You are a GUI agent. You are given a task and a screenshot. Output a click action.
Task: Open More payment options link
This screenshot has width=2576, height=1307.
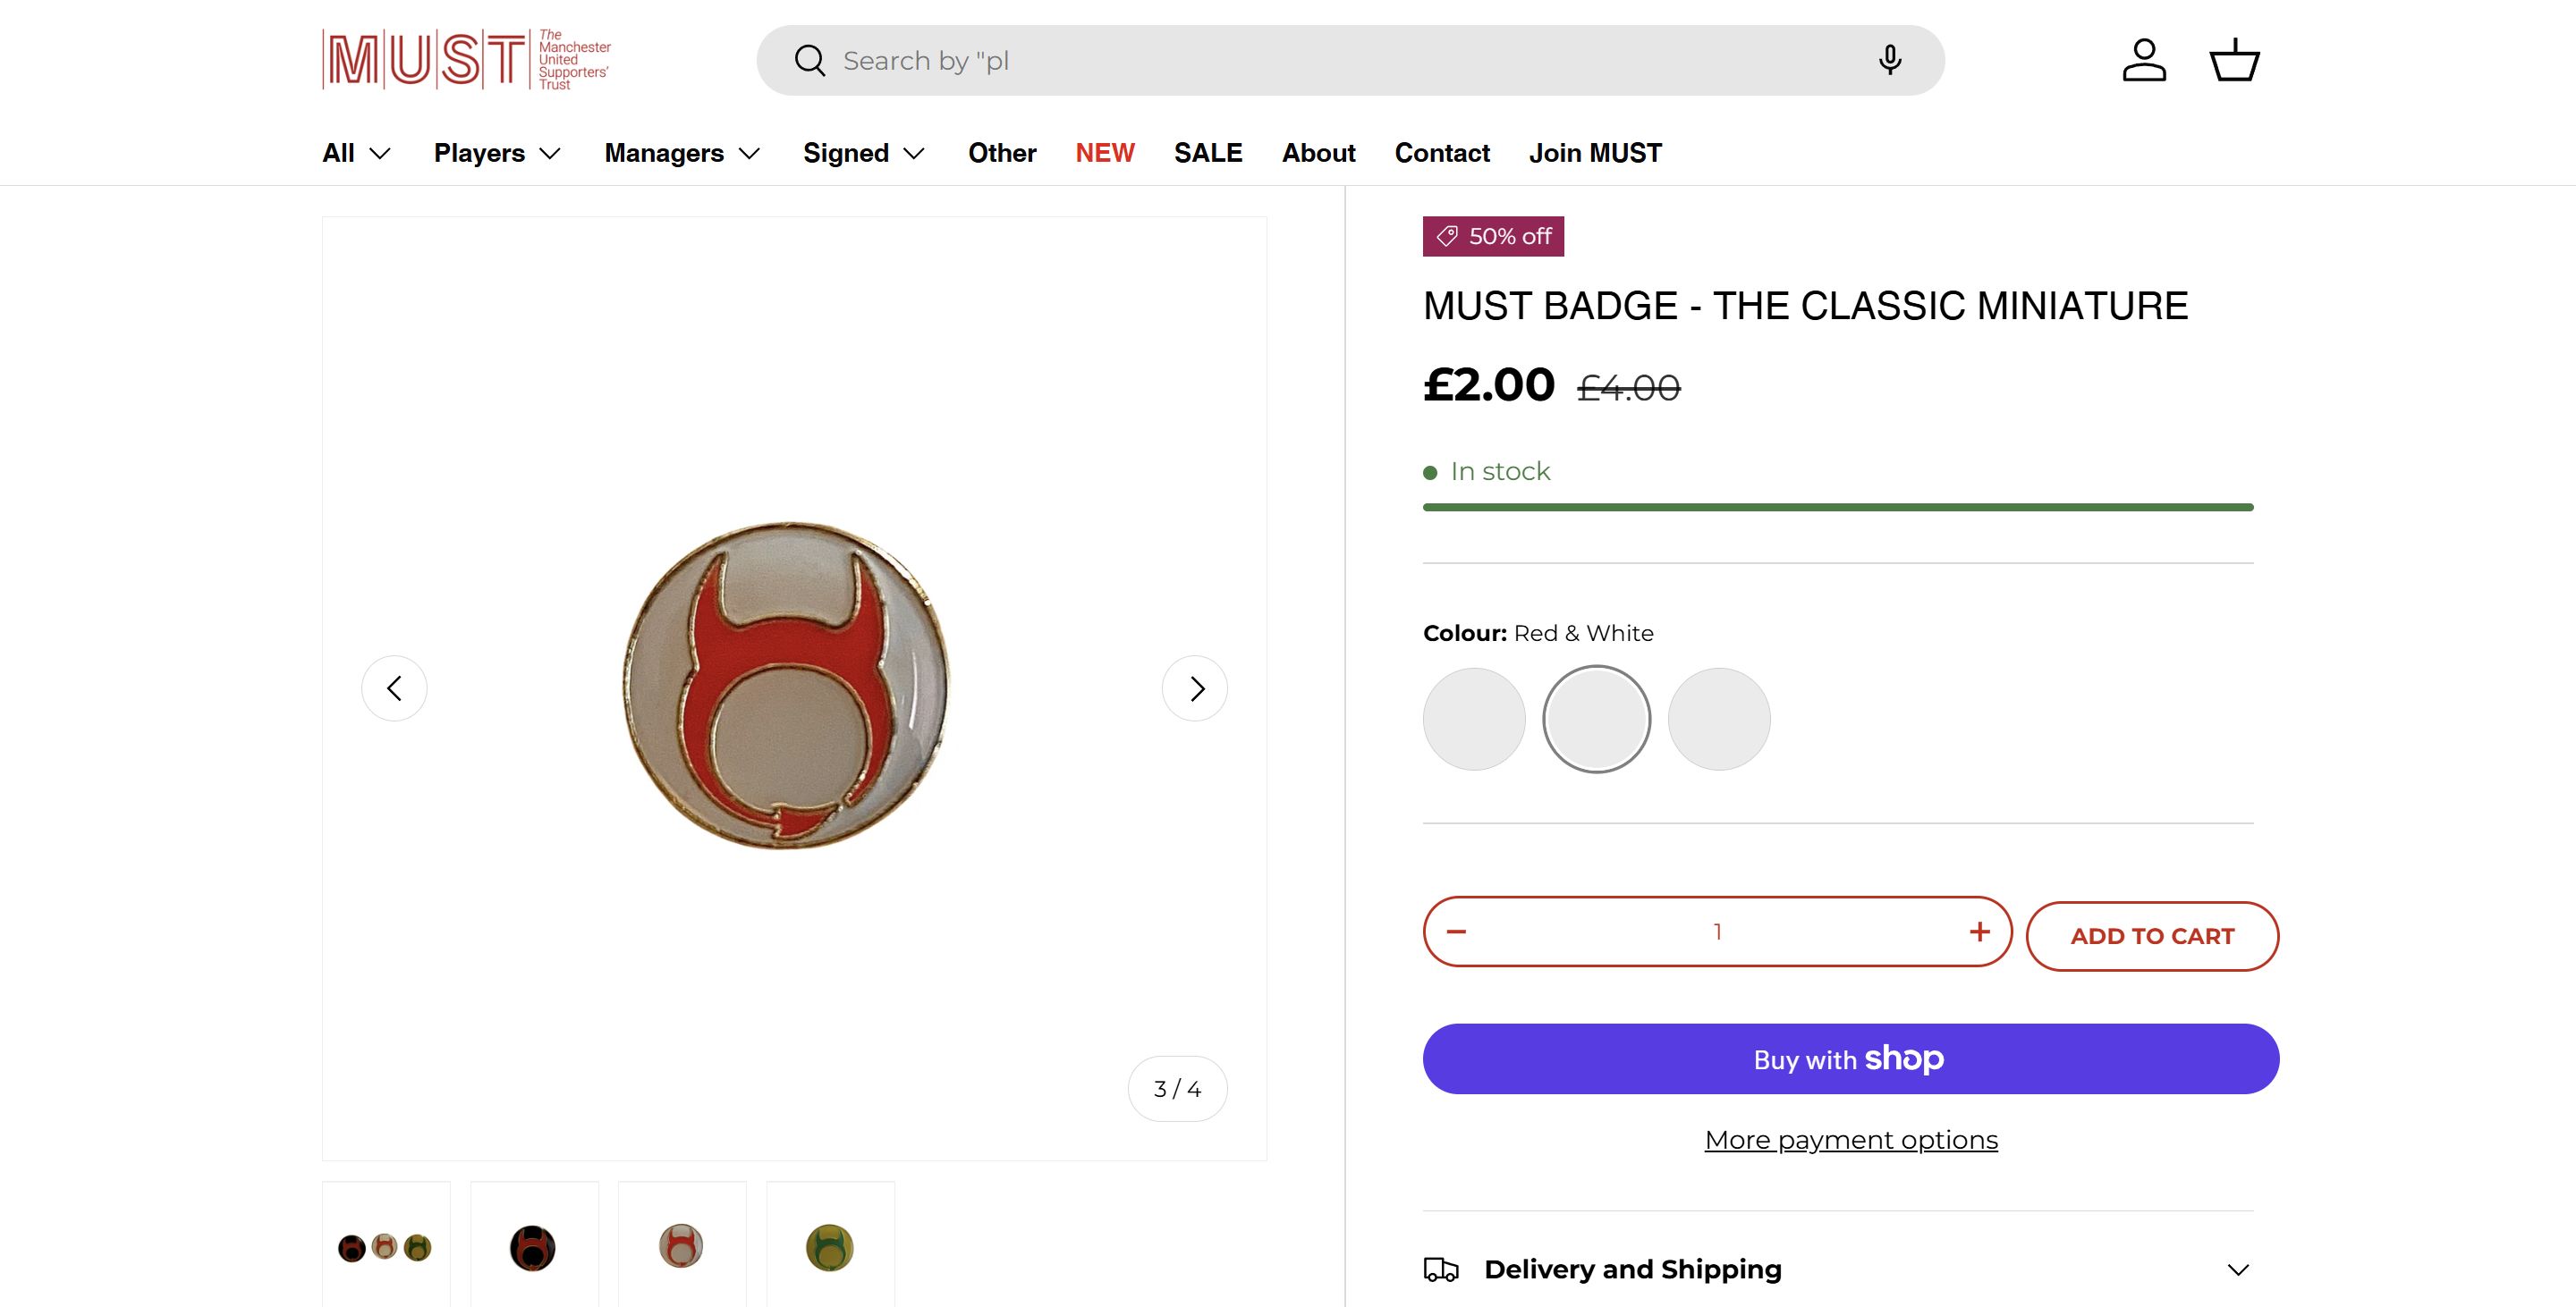point(1851,1140)
